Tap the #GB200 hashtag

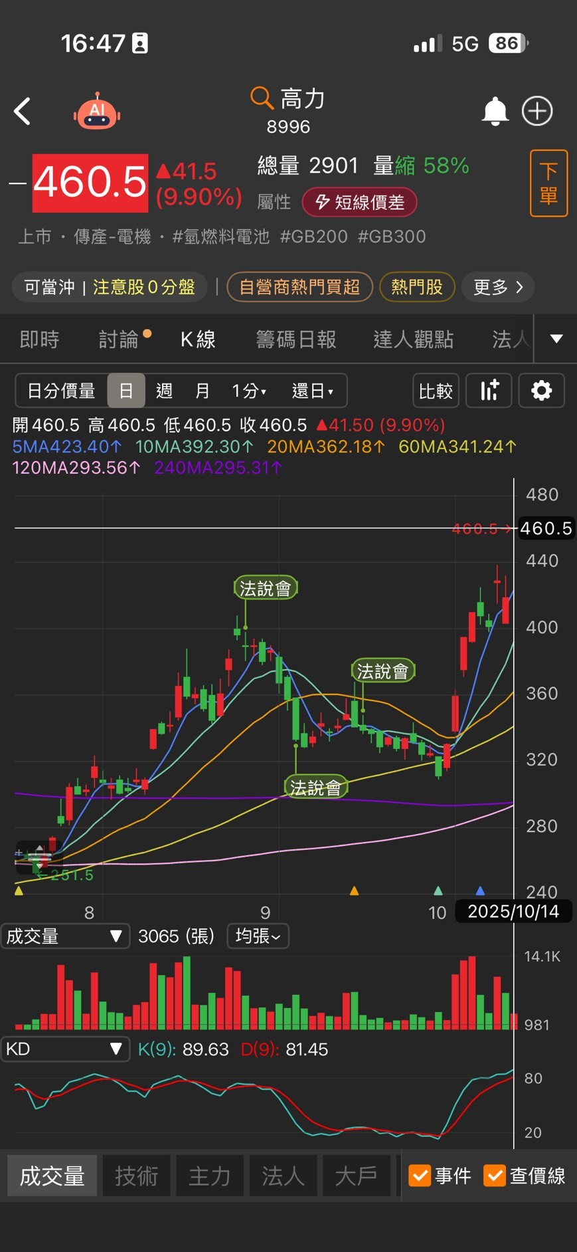[314, 237]
